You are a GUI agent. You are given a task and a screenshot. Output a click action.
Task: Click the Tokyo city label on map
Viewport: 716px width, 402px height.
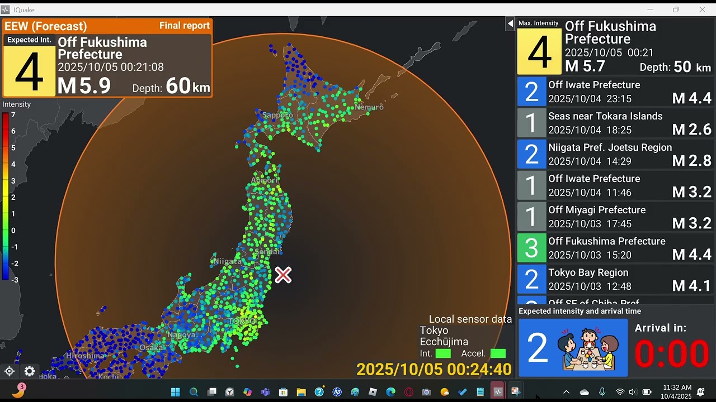[x=242, y=322]
